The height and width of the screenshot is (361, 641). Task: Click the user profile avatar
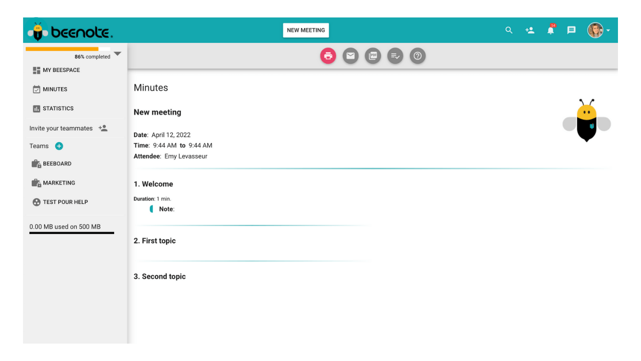[595, 30]
